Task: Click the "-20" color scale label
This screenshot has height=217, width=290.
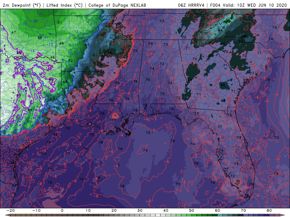Action: coord(10,210)
